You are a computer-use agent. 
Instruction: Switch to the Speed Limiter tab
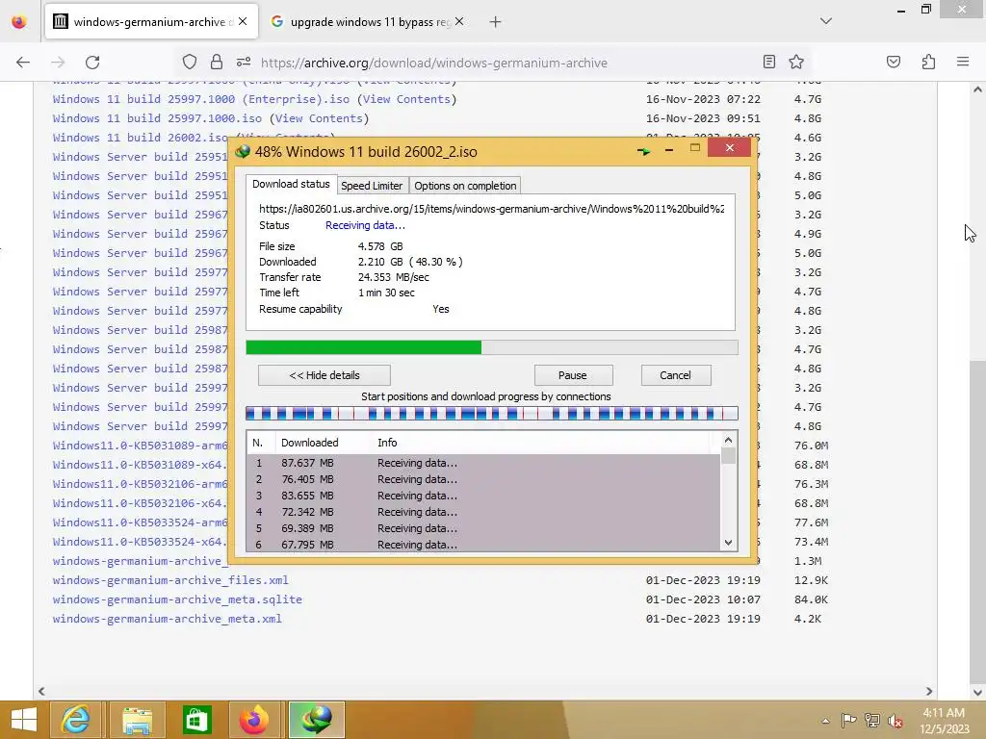[372, 186]
